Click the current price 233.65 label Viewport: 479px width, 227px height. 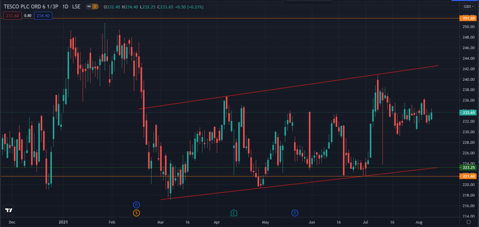(468, 113)
